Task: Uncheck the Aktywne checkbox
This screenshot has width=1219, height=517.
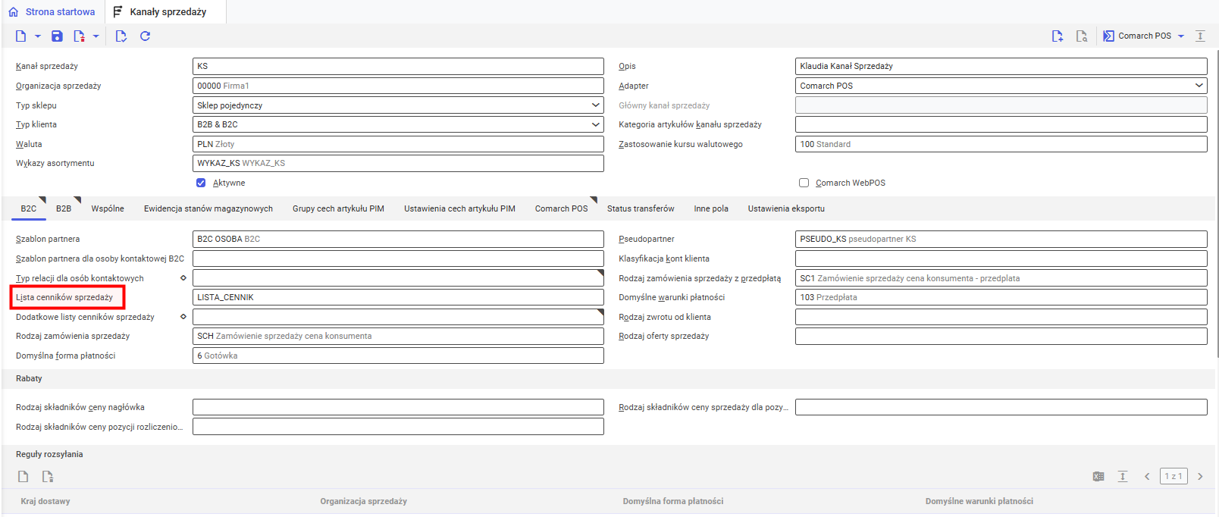Action: [201, 183]
